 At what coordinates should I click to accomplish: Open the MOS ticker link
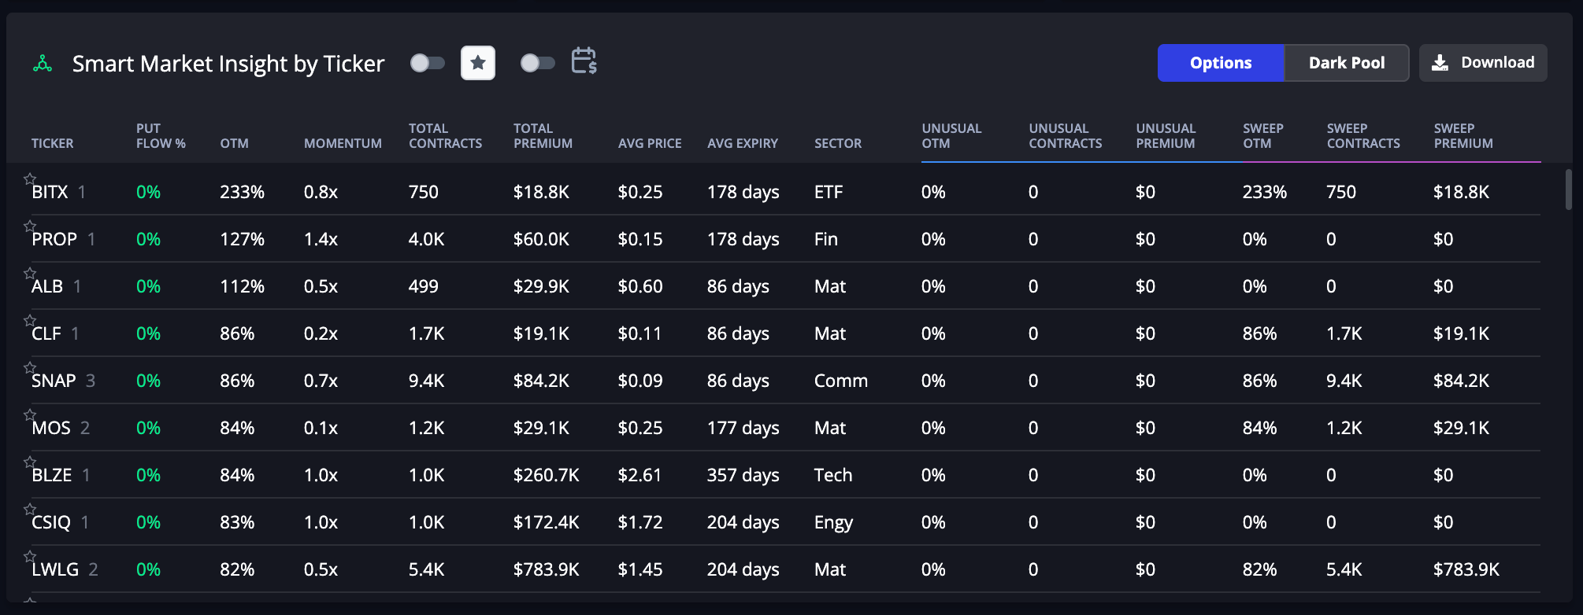point(51,428)
